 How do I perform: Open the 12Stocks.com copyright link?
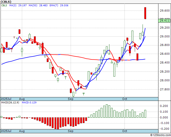tap(160, 135)
